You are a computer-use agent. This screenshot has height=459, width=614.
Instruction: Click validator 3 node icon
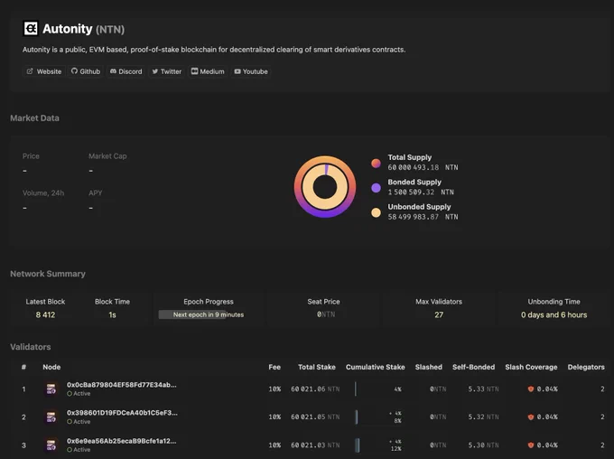[x=51, y=445]
